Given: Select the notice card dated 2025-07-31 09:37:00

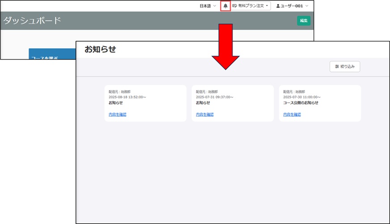Looking at the screenshot, I should tap(232, 103).
